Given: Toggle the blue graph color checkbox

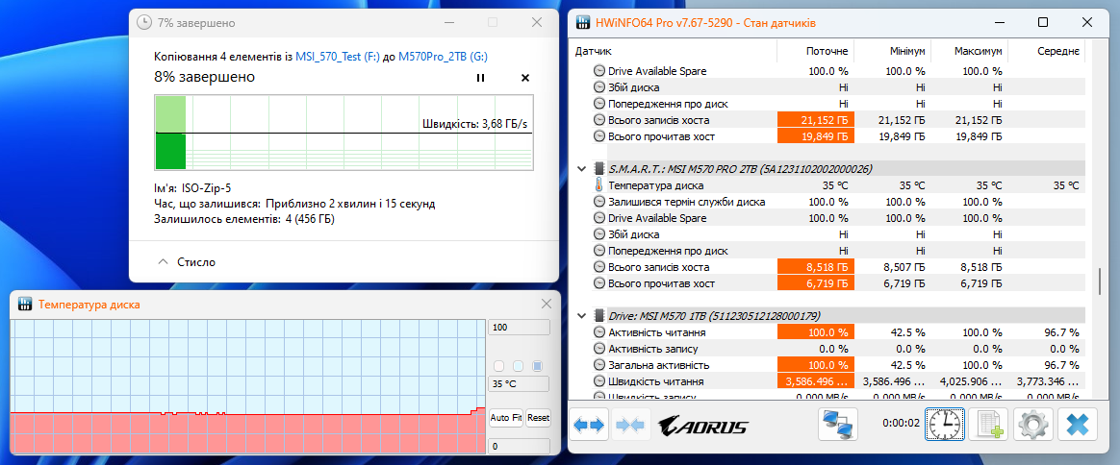Looking at the screenshot, I should [537, 366].
